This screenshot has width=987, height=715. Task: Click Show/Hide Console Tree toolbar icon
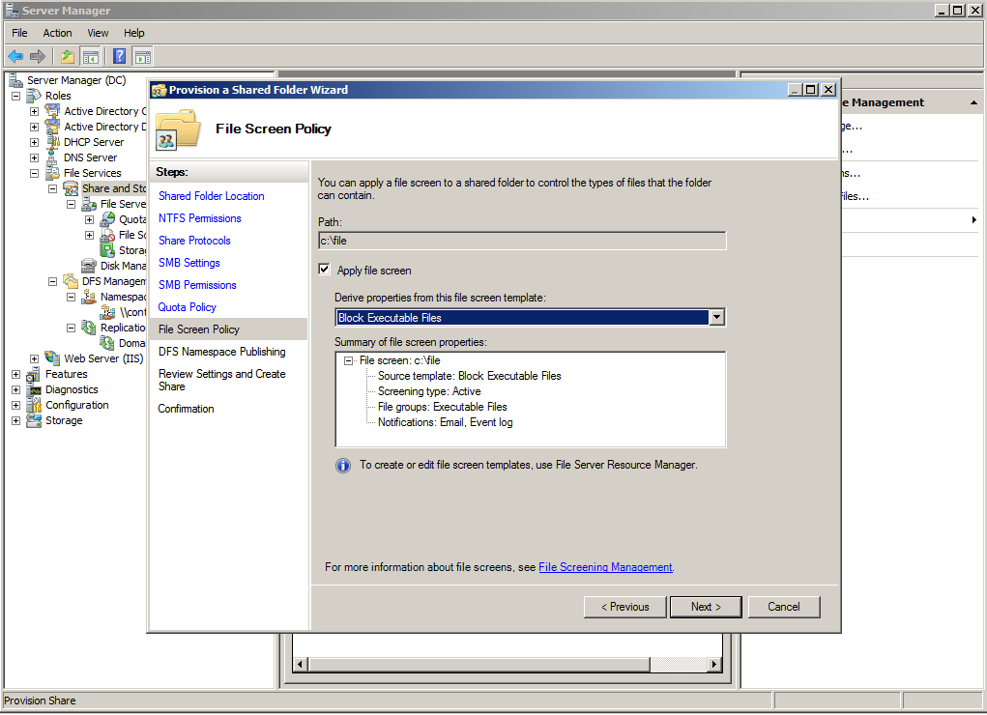(91, 57)
